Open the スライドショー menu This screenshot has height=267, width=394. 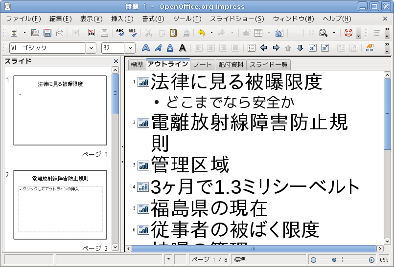pyautogui.click(x=237, y=19)
